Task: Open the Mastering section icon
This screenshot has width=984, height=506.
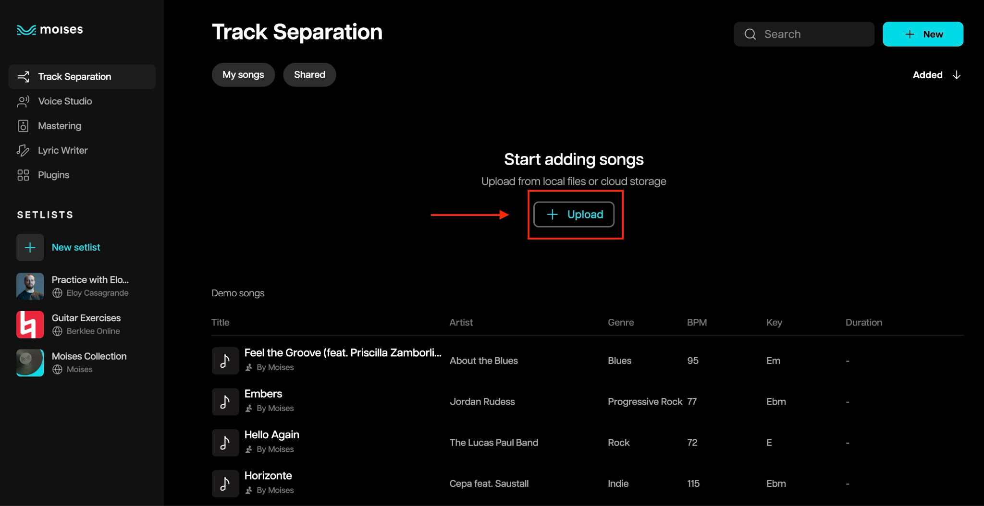Action: click(x=23, y=126)
